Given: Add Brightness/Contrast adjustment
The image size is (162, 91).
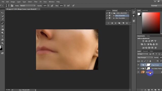Looking at the screenshot, I should (x=143, y=41).
